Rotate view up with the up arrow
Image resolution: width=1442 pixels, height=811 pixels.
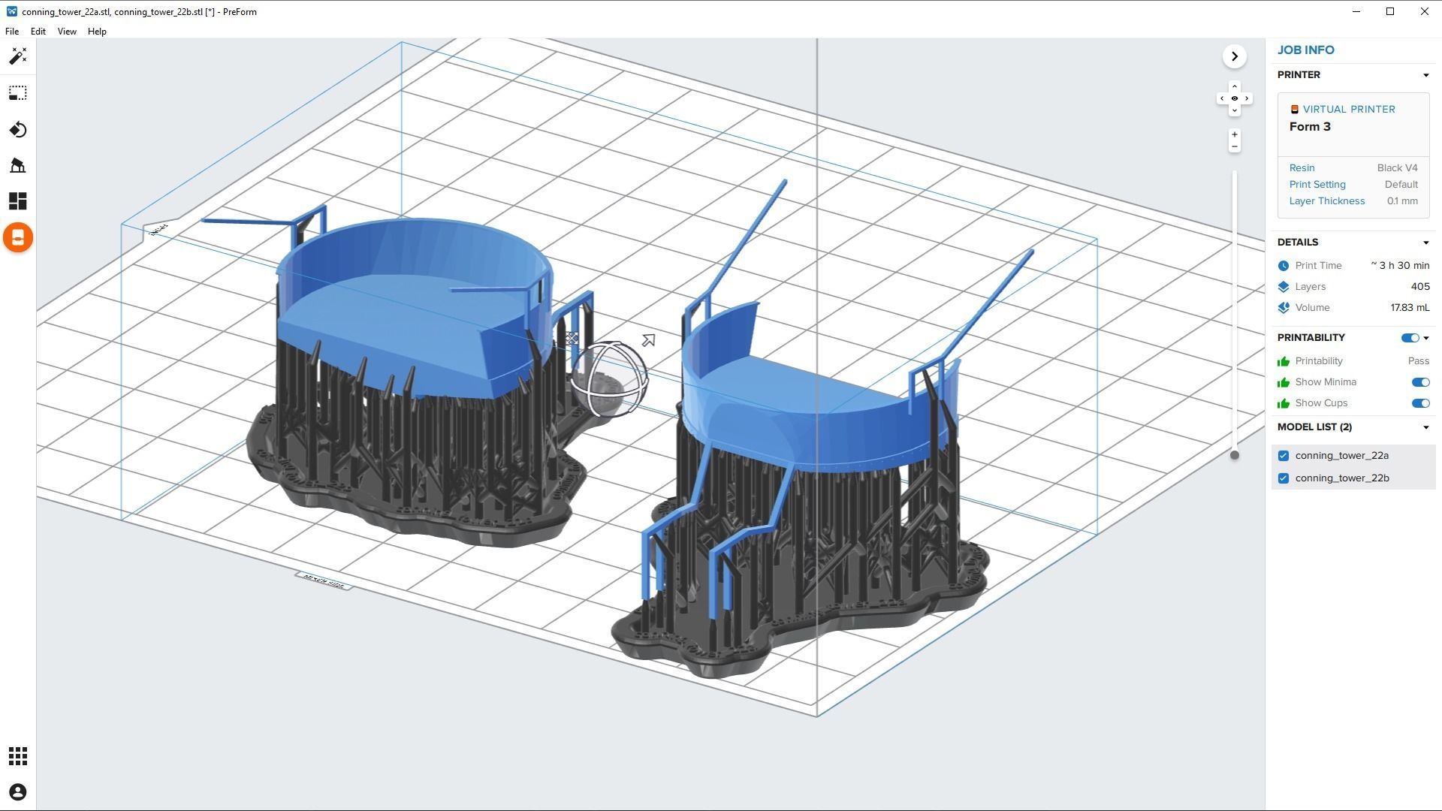point(1235,86)
